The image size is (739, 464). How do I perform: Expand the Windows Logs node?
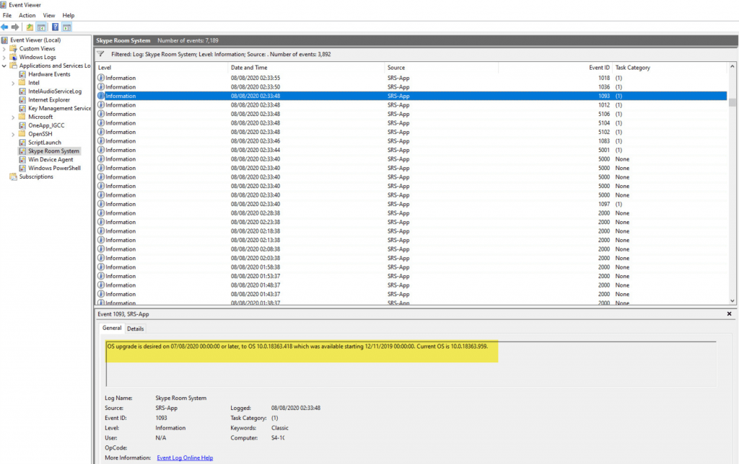[4, 58]
